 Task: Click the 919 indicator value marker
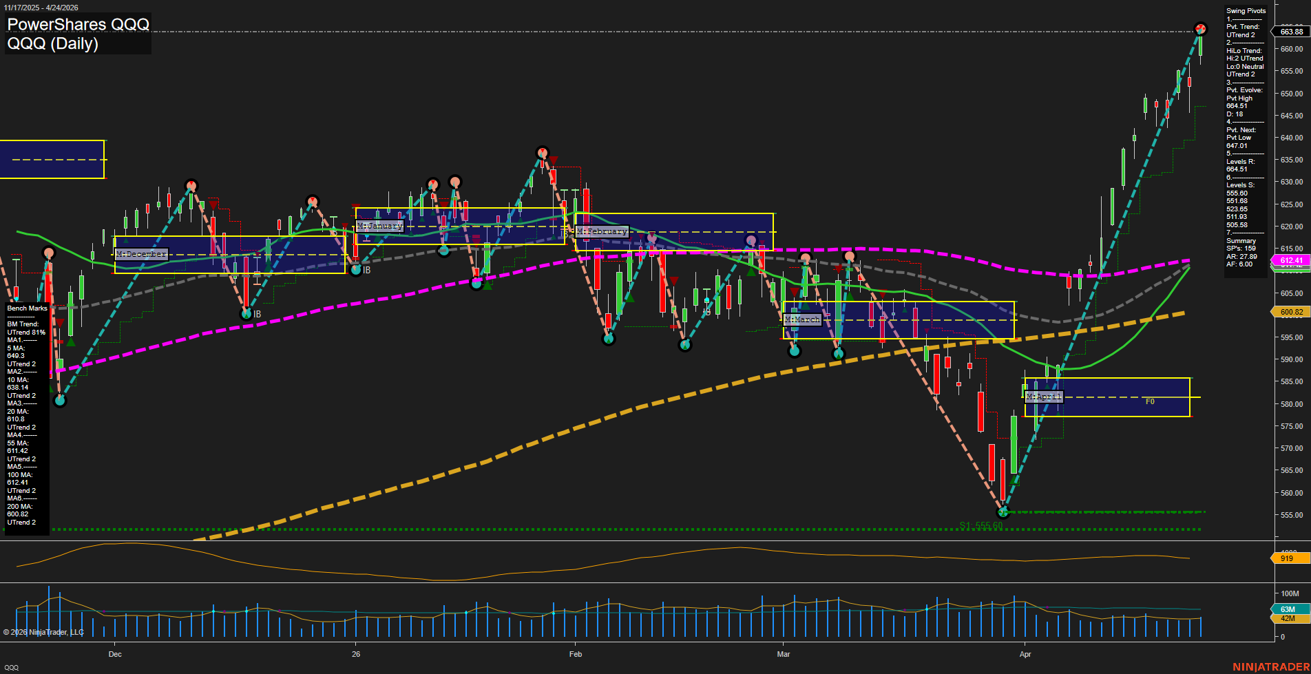pyautogui.click(x=1287, y=558)
